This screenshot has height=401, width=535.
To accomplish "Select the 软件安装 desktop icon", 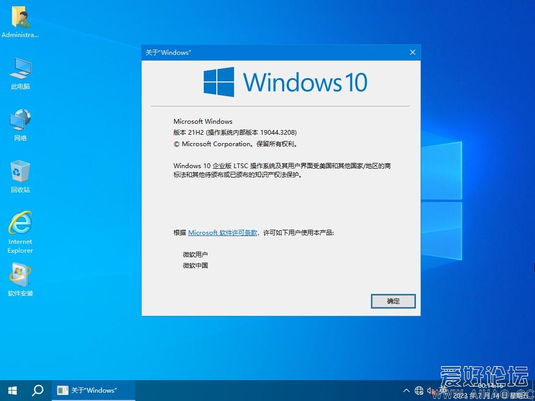I will click(20, 276).
